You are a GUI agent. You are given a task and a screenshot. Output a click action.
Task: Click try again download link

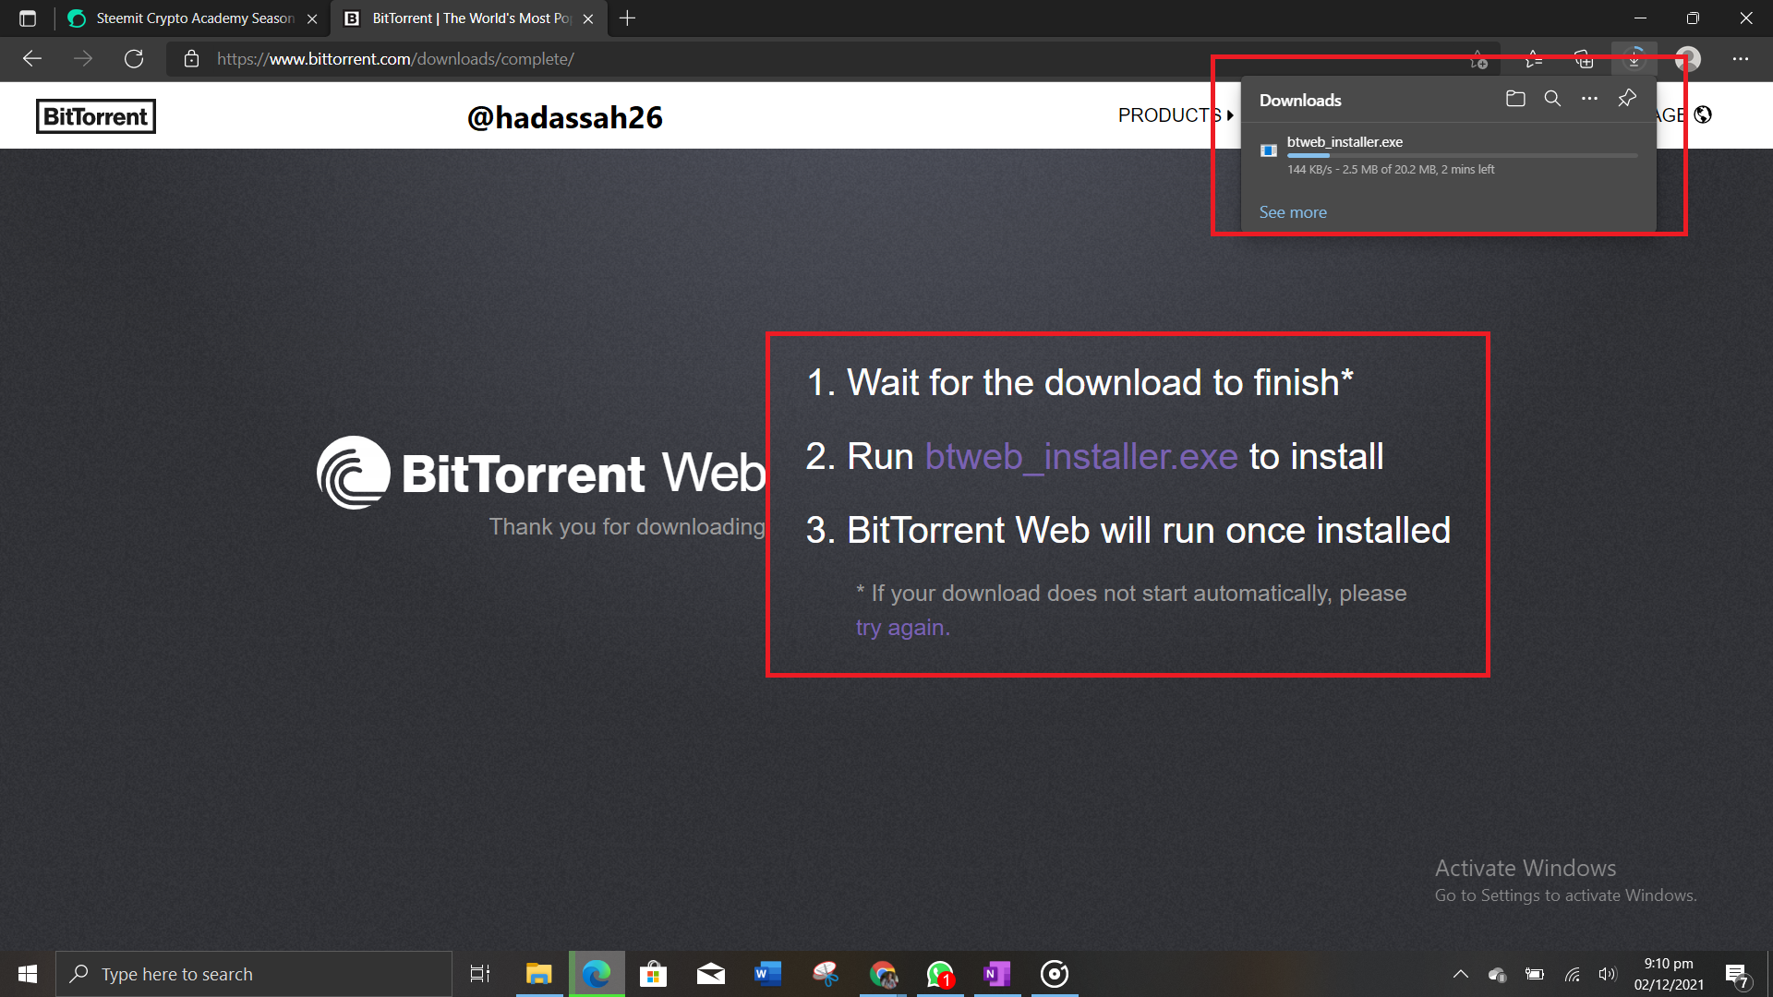(x=902, y=628)
